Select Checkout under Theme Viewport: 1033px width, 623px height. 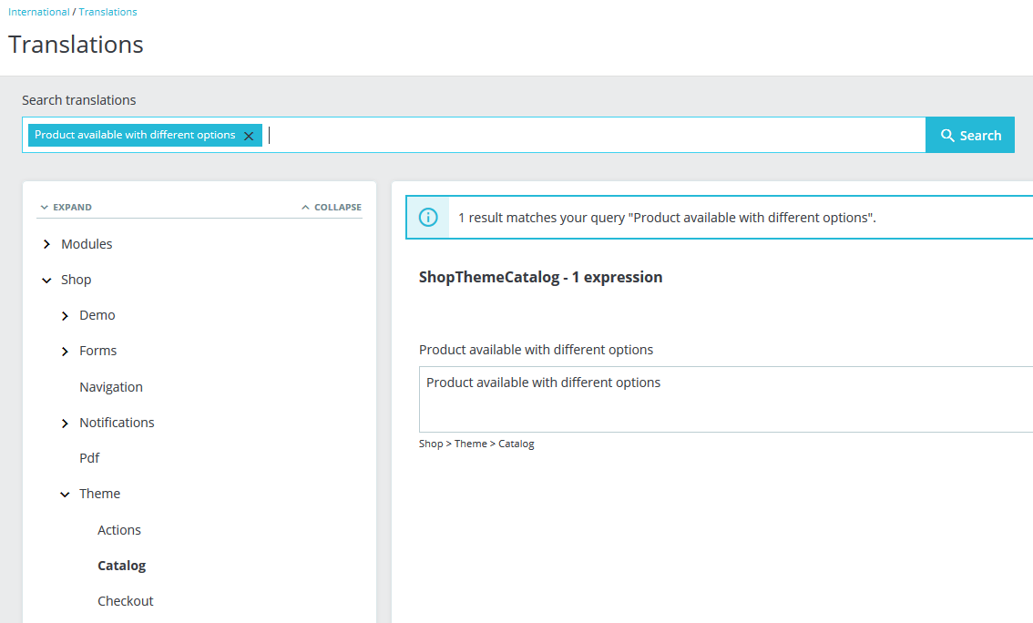[125, 601]
